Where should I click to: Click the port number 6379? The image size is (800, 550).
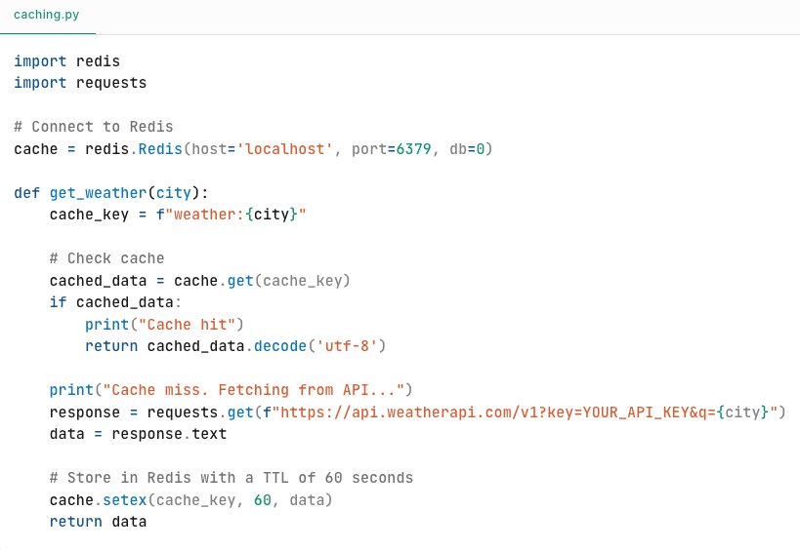(413, 149)
